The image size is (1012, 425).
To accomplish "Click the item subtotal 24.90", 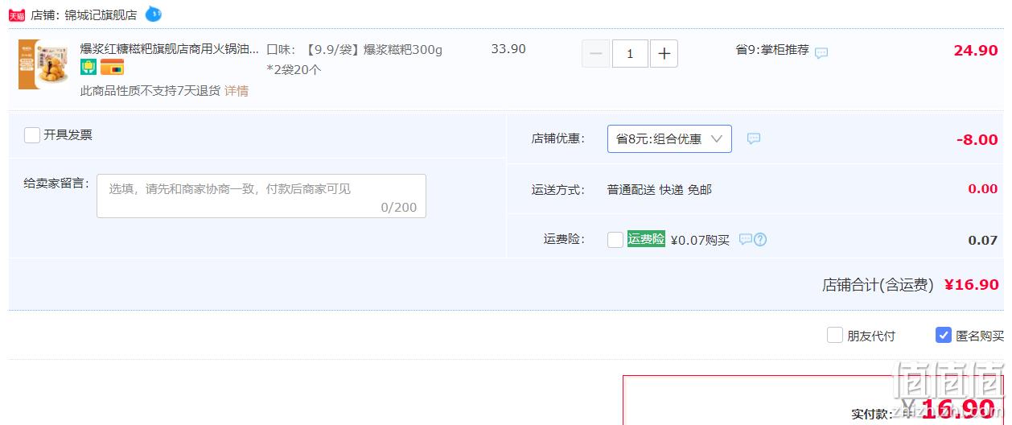I will pos(976,51).
